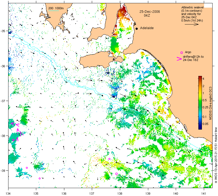This screenshot has width=218, height=196.
Task: Click the longitude axis label 141
Action: coord(204,194)
